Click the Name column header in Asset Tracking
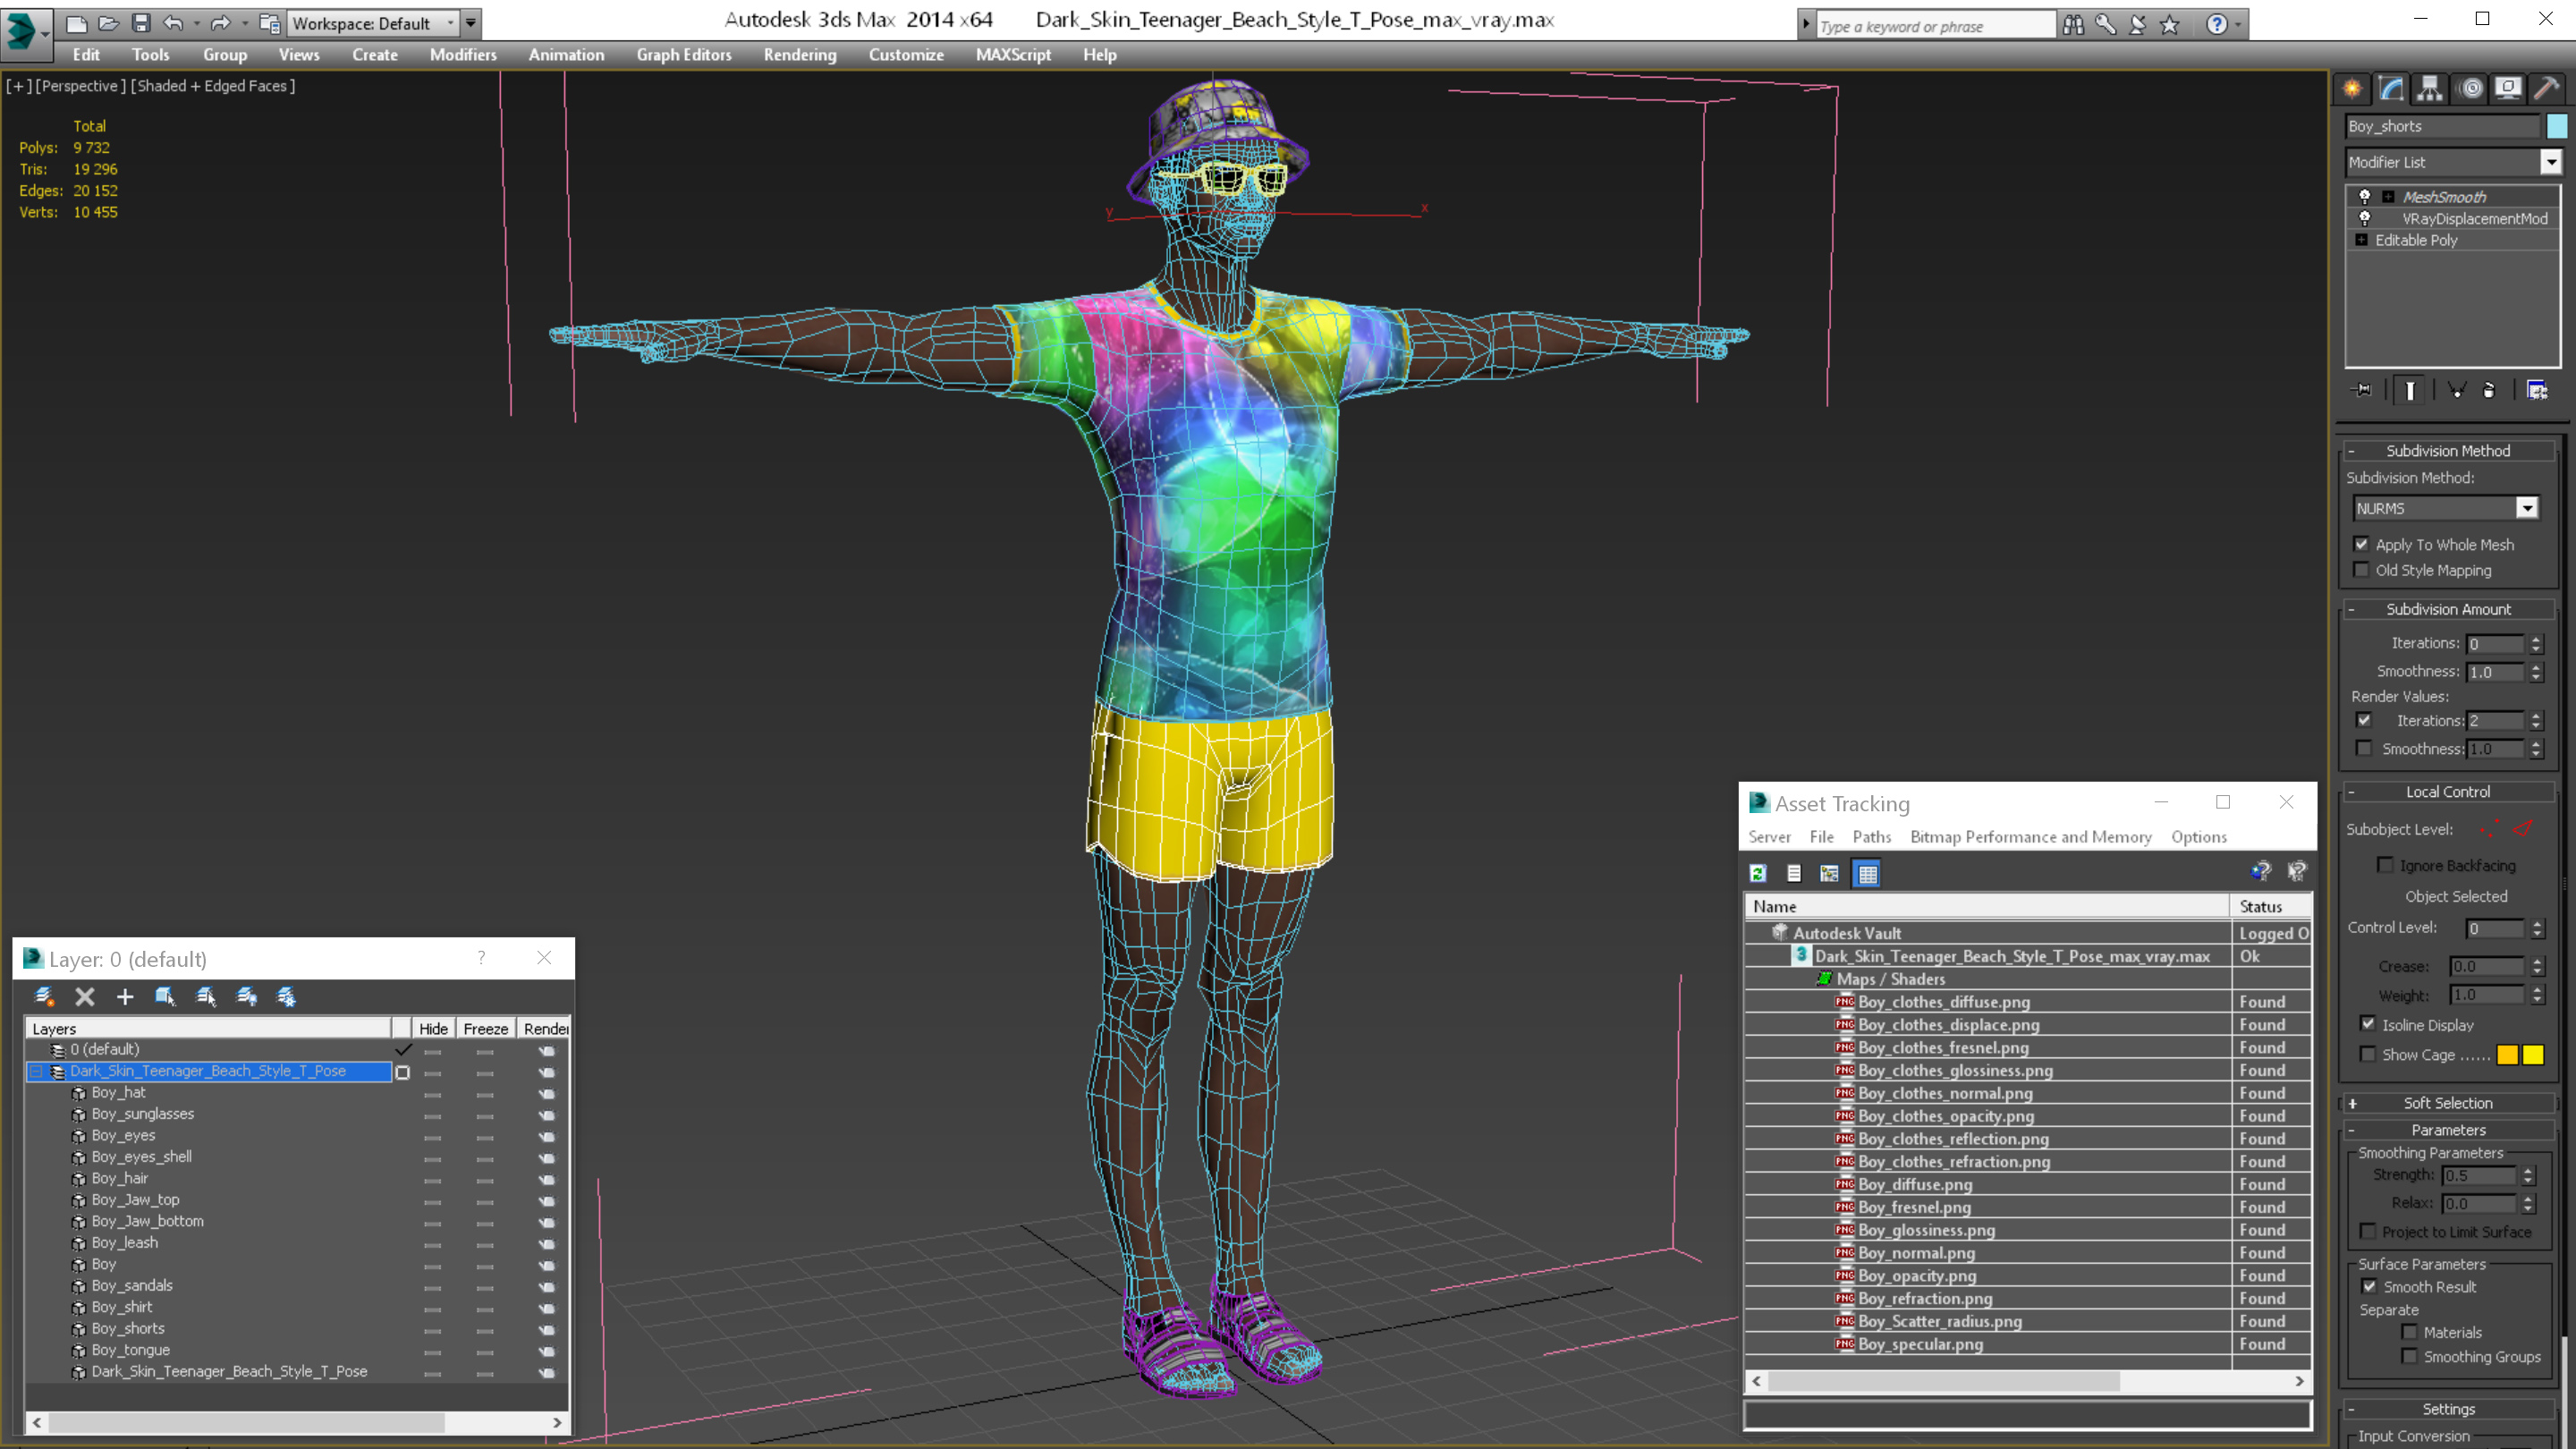 tap(1987, 906)
